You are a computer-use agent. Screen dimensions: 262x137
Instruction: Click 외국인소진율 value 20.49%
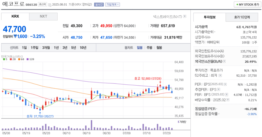[251, 62]
